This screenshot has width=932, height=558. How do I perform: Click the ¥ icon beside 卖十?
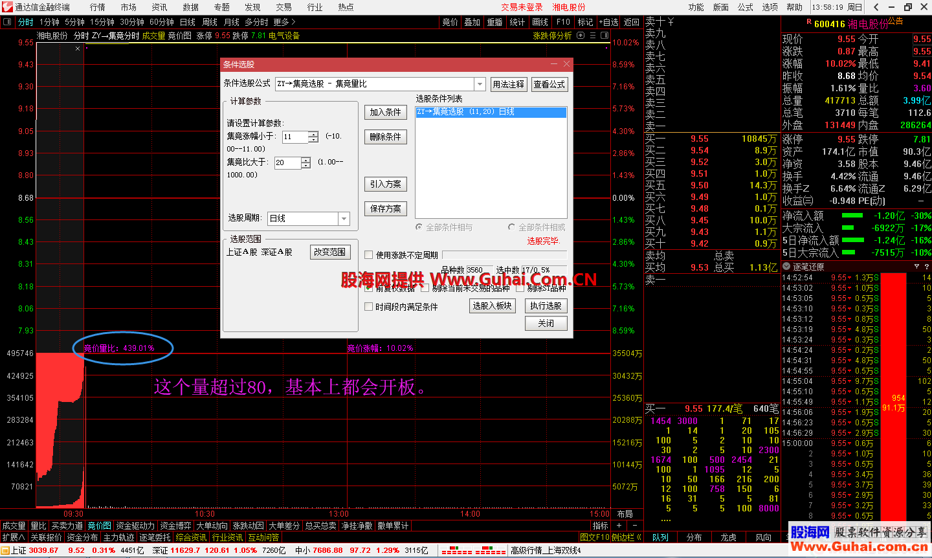671,22
